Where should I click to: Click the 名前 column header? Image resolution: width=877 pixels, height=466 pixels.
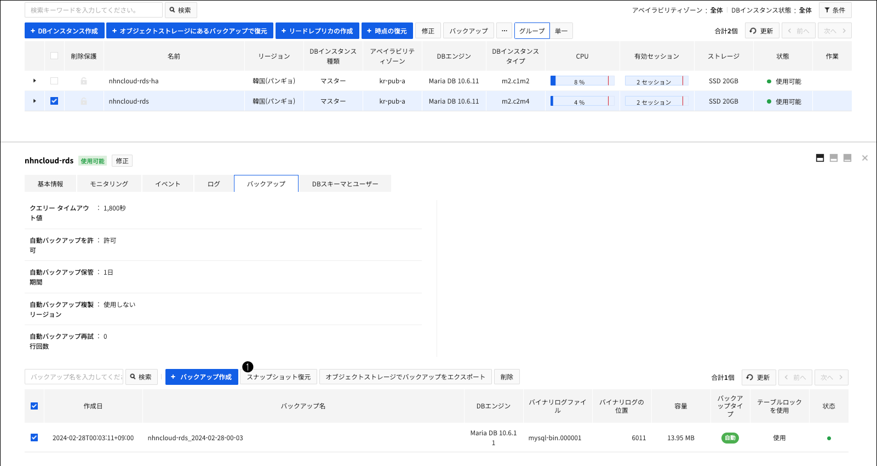pyautogui.click(x=174, y=56)
